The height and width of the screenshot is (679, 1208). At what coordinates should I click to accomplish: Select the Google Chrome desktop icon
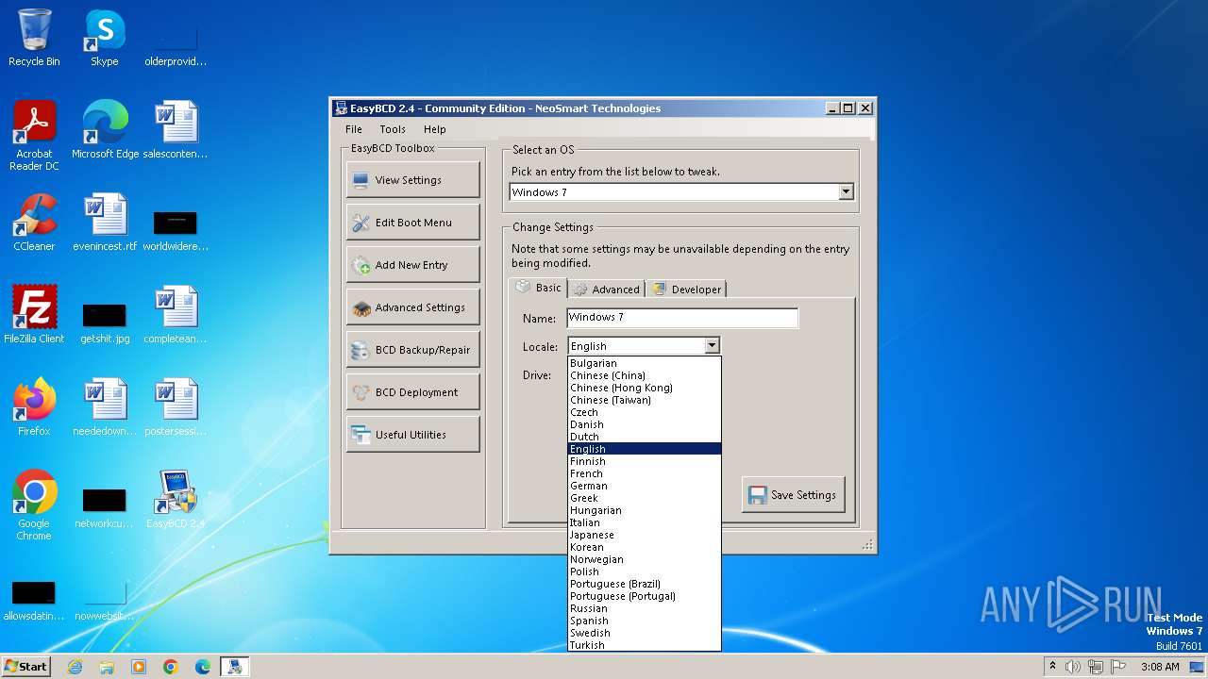(34, 505)
